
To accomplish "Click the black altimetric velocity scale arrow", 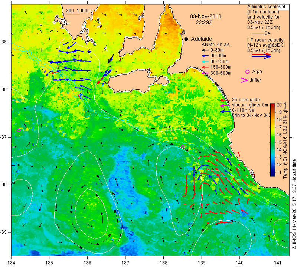I will click(x=262, y=33).
